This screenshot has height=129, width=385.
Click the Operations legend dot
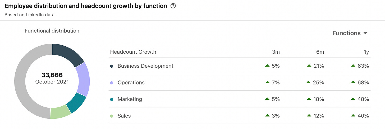point(112,83)
